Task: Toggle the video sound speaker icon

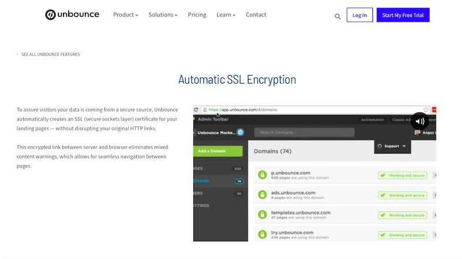Action: (420, 121)
